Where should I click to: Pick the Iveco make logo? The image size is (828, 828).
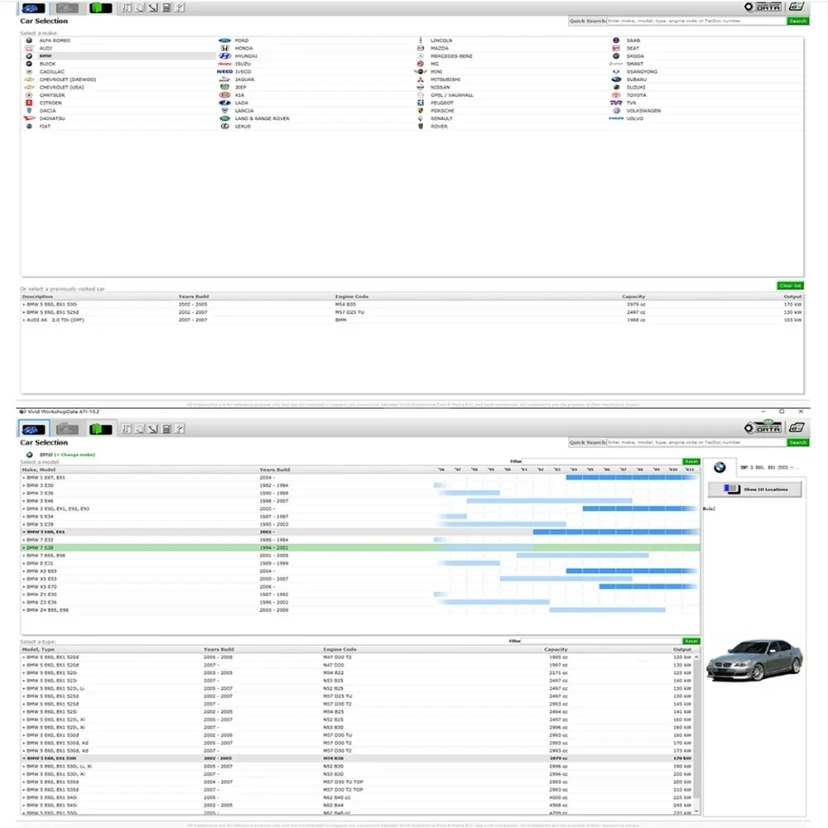(x=224, y=71)
